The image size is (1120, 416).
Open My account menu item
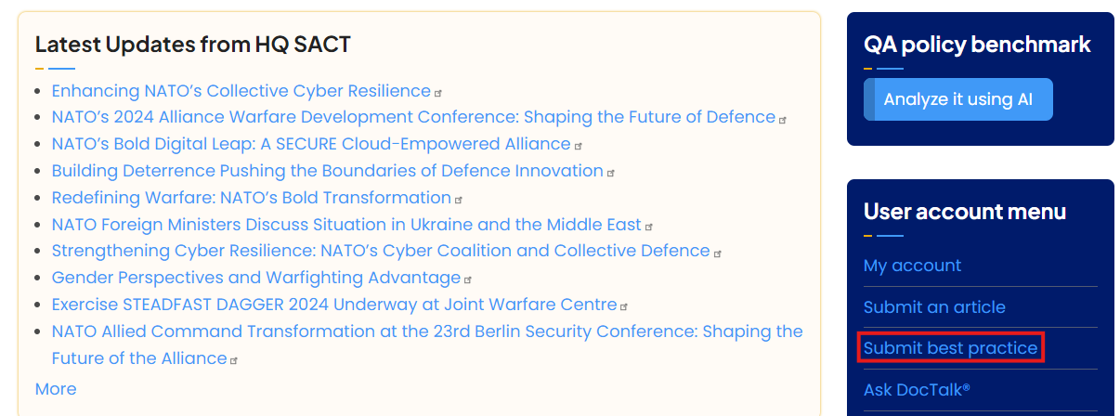(x=912, y=266)
